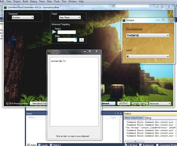Open the Show output from Debug dropdown
This screenshot has width=177, height=146.
[161, 118]
